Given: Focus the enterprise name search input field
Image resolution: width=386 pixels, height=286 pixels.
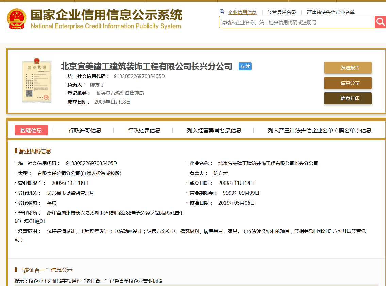Looking at the screenshot, I should pyautogui.click(x=297, y=22).
